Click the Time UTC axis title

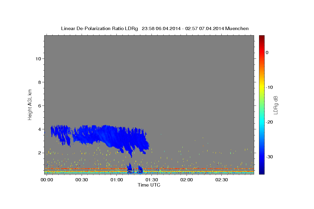(x=149, y=185)
